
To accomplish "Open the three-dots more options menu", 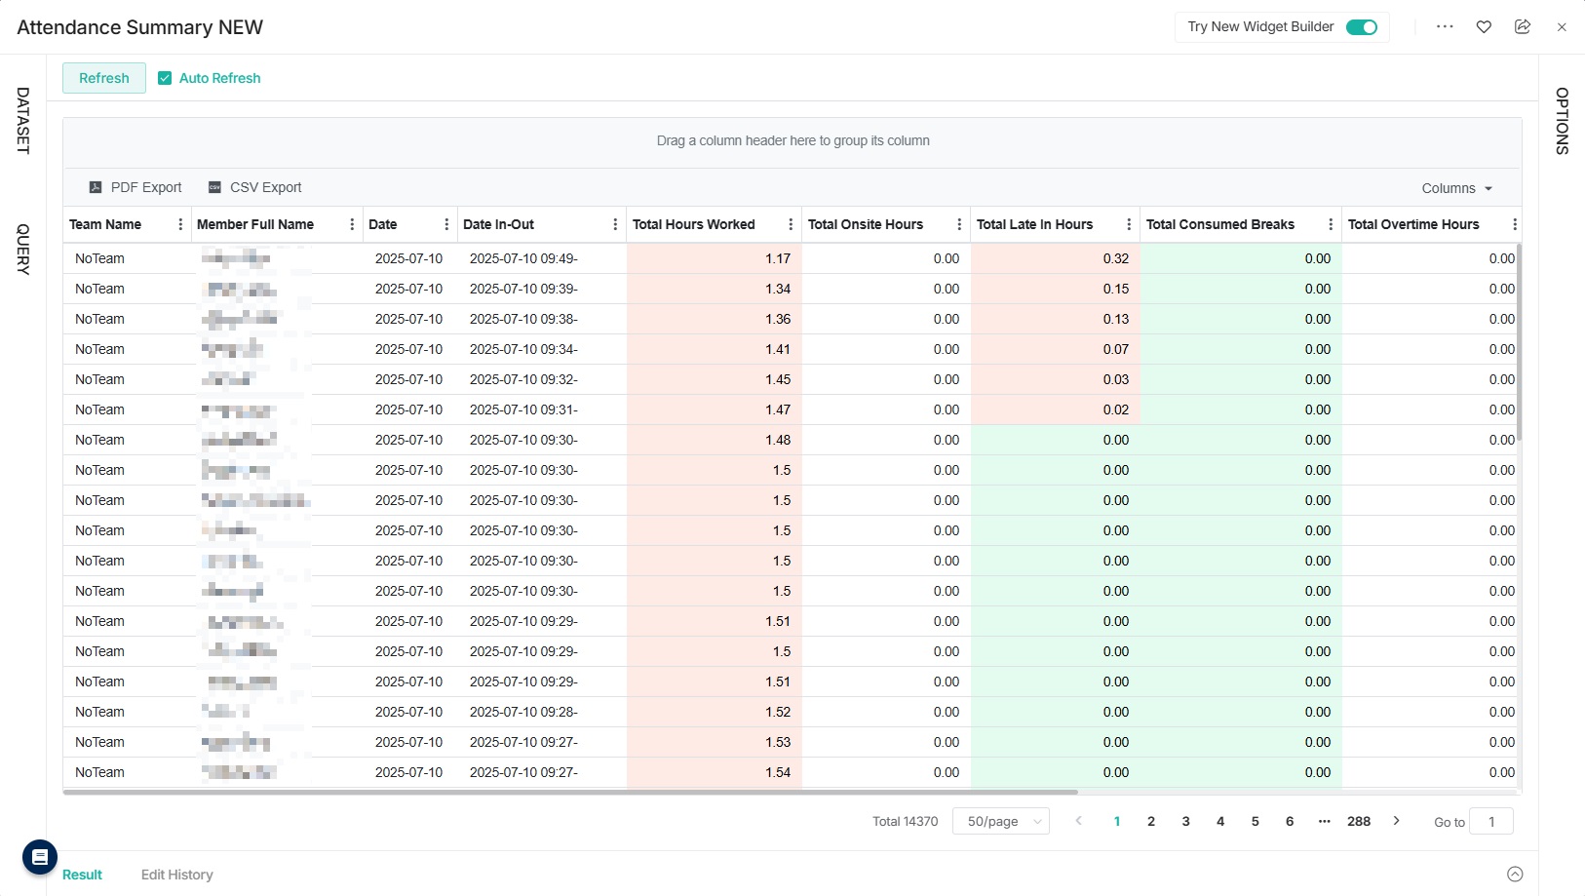I will (1445, 27).
